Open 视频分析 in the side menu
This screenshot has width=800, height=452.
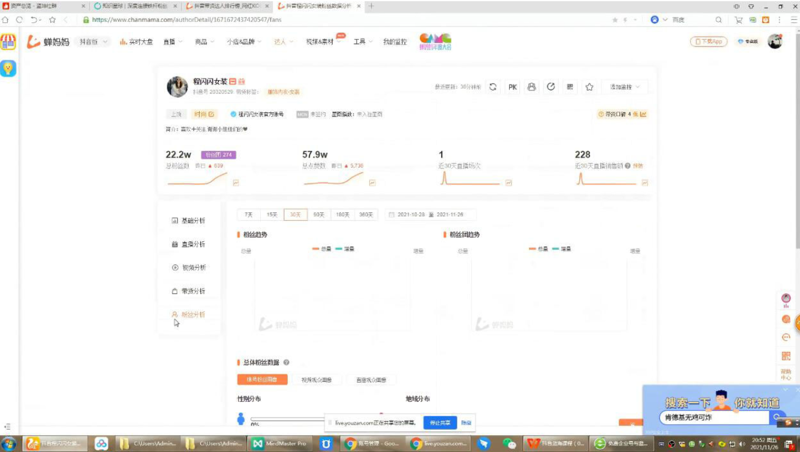(188, 268)
